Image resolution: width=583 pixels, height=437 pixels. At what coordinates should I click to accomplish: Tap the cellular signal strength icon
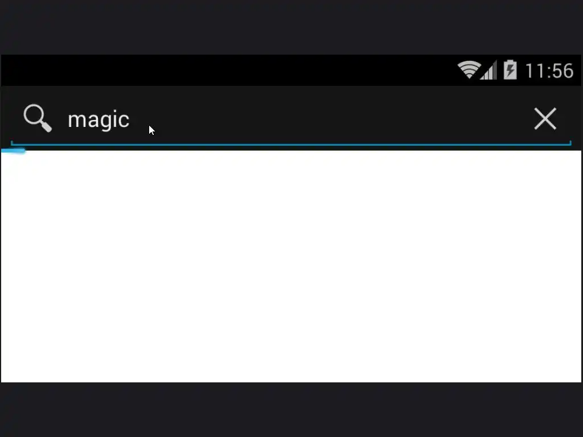tap(488, 70)
